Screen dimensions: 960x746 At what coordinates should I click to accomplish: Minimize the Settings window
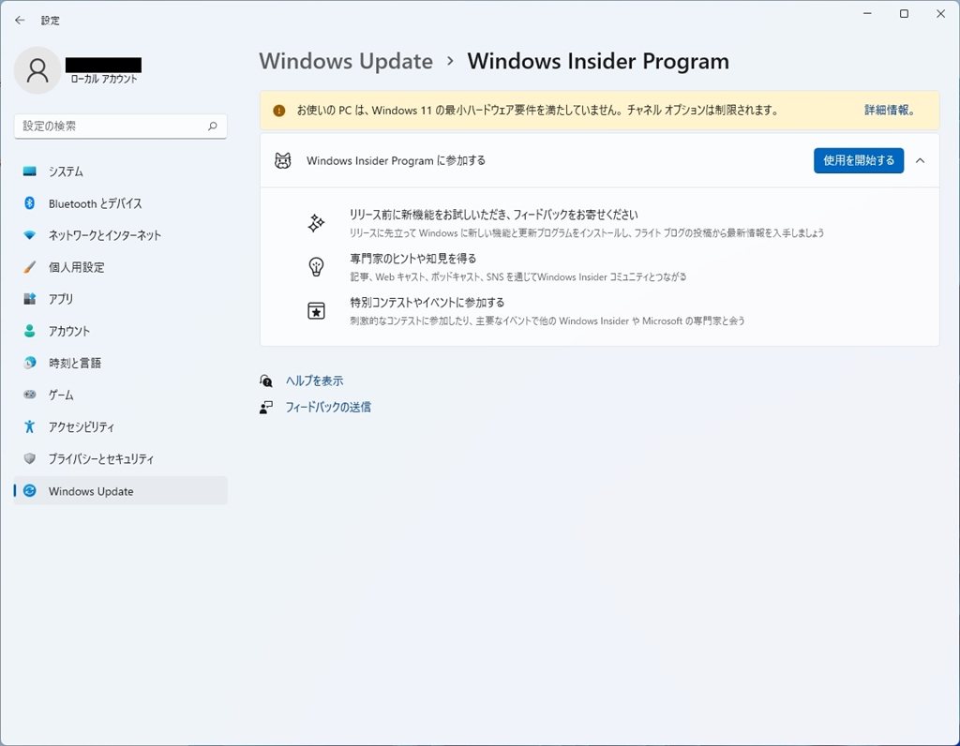click(867, 13)
